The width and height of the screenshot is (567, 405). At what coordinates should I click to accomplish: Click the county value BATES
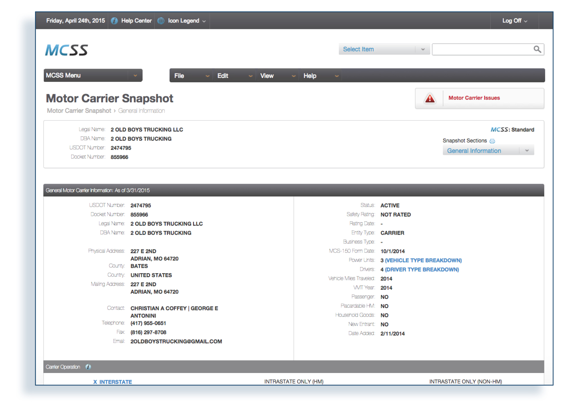point(139,266)
